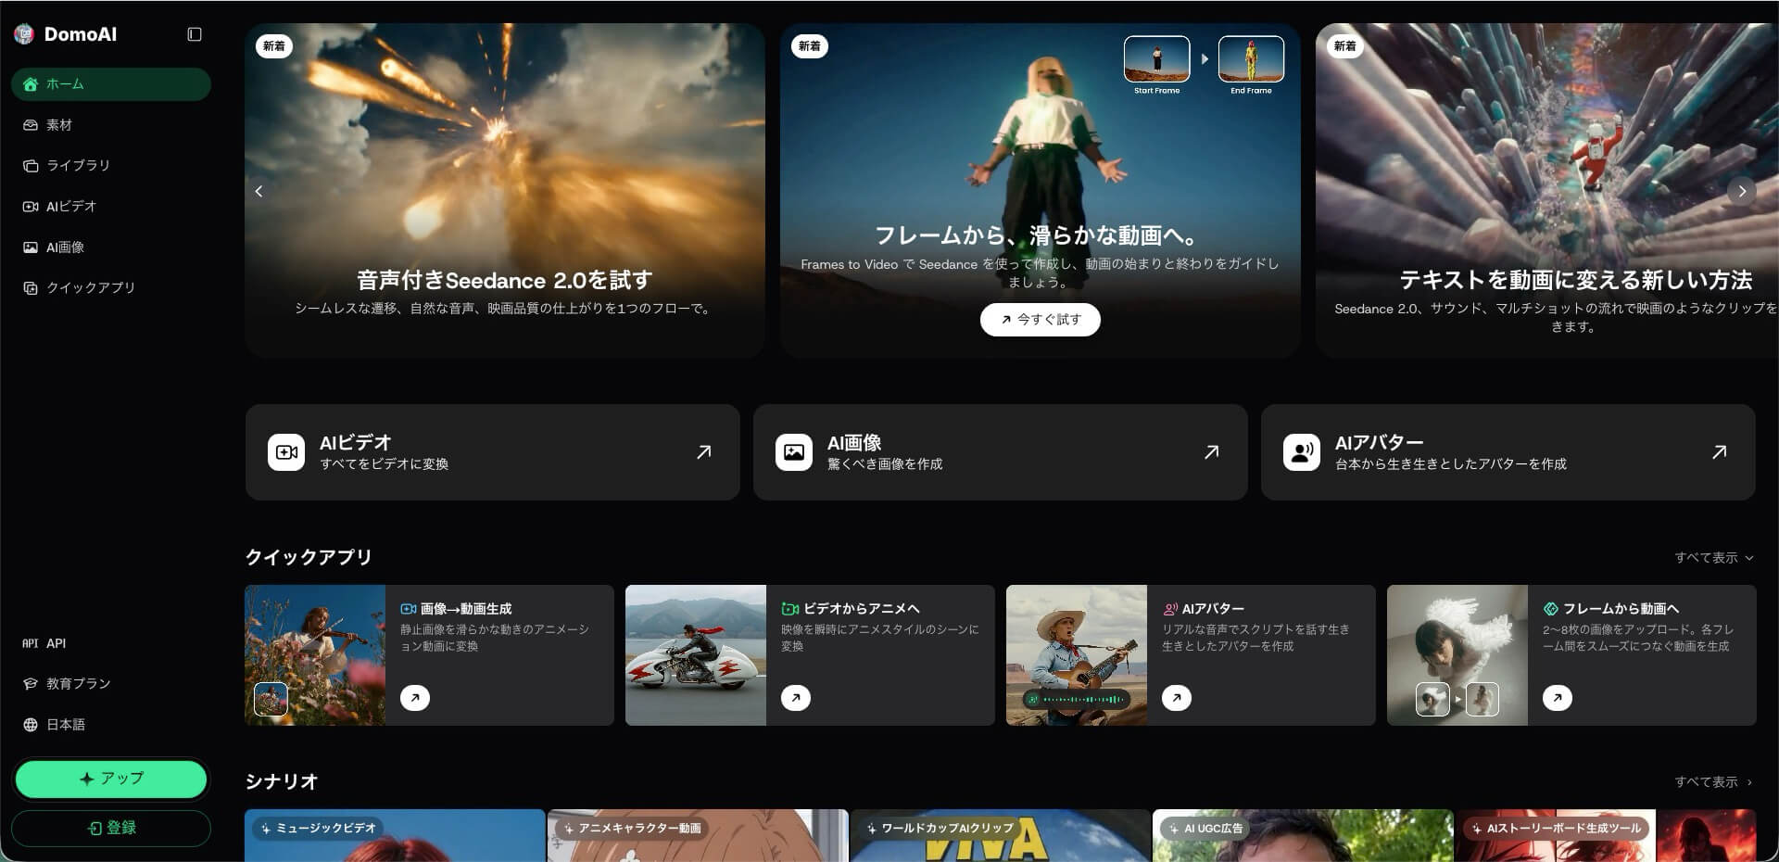This screenshot has width=1779, height=862.
Task: Open the cowboy guitarist thumbnail
Action: pyautogui.click(x=1077, y=655)
